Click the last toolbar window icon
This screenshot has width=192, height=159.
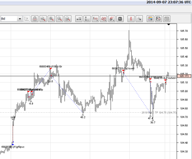click(167, 19)
